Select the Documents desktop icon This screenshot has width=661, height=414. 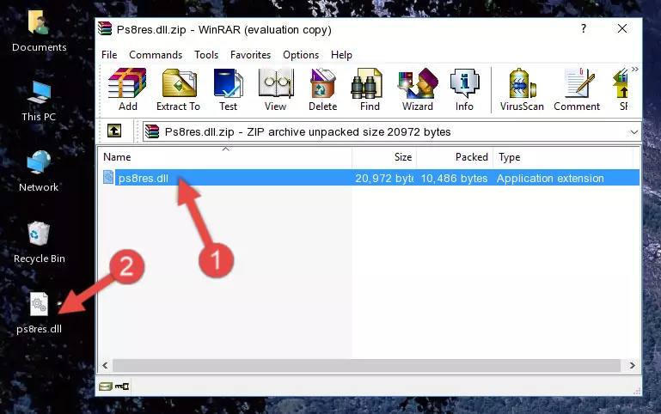point(39,31)
